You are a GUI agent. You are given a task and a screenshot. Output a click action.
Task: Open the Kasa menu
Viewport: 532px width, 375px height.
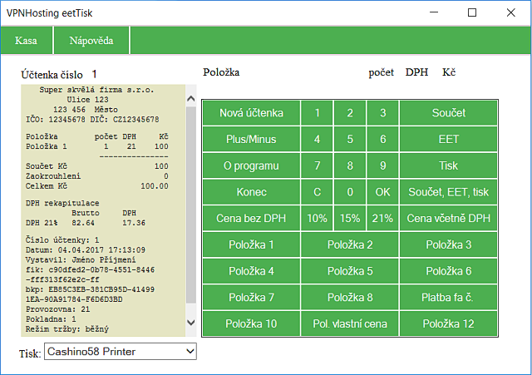pos(26,41)
